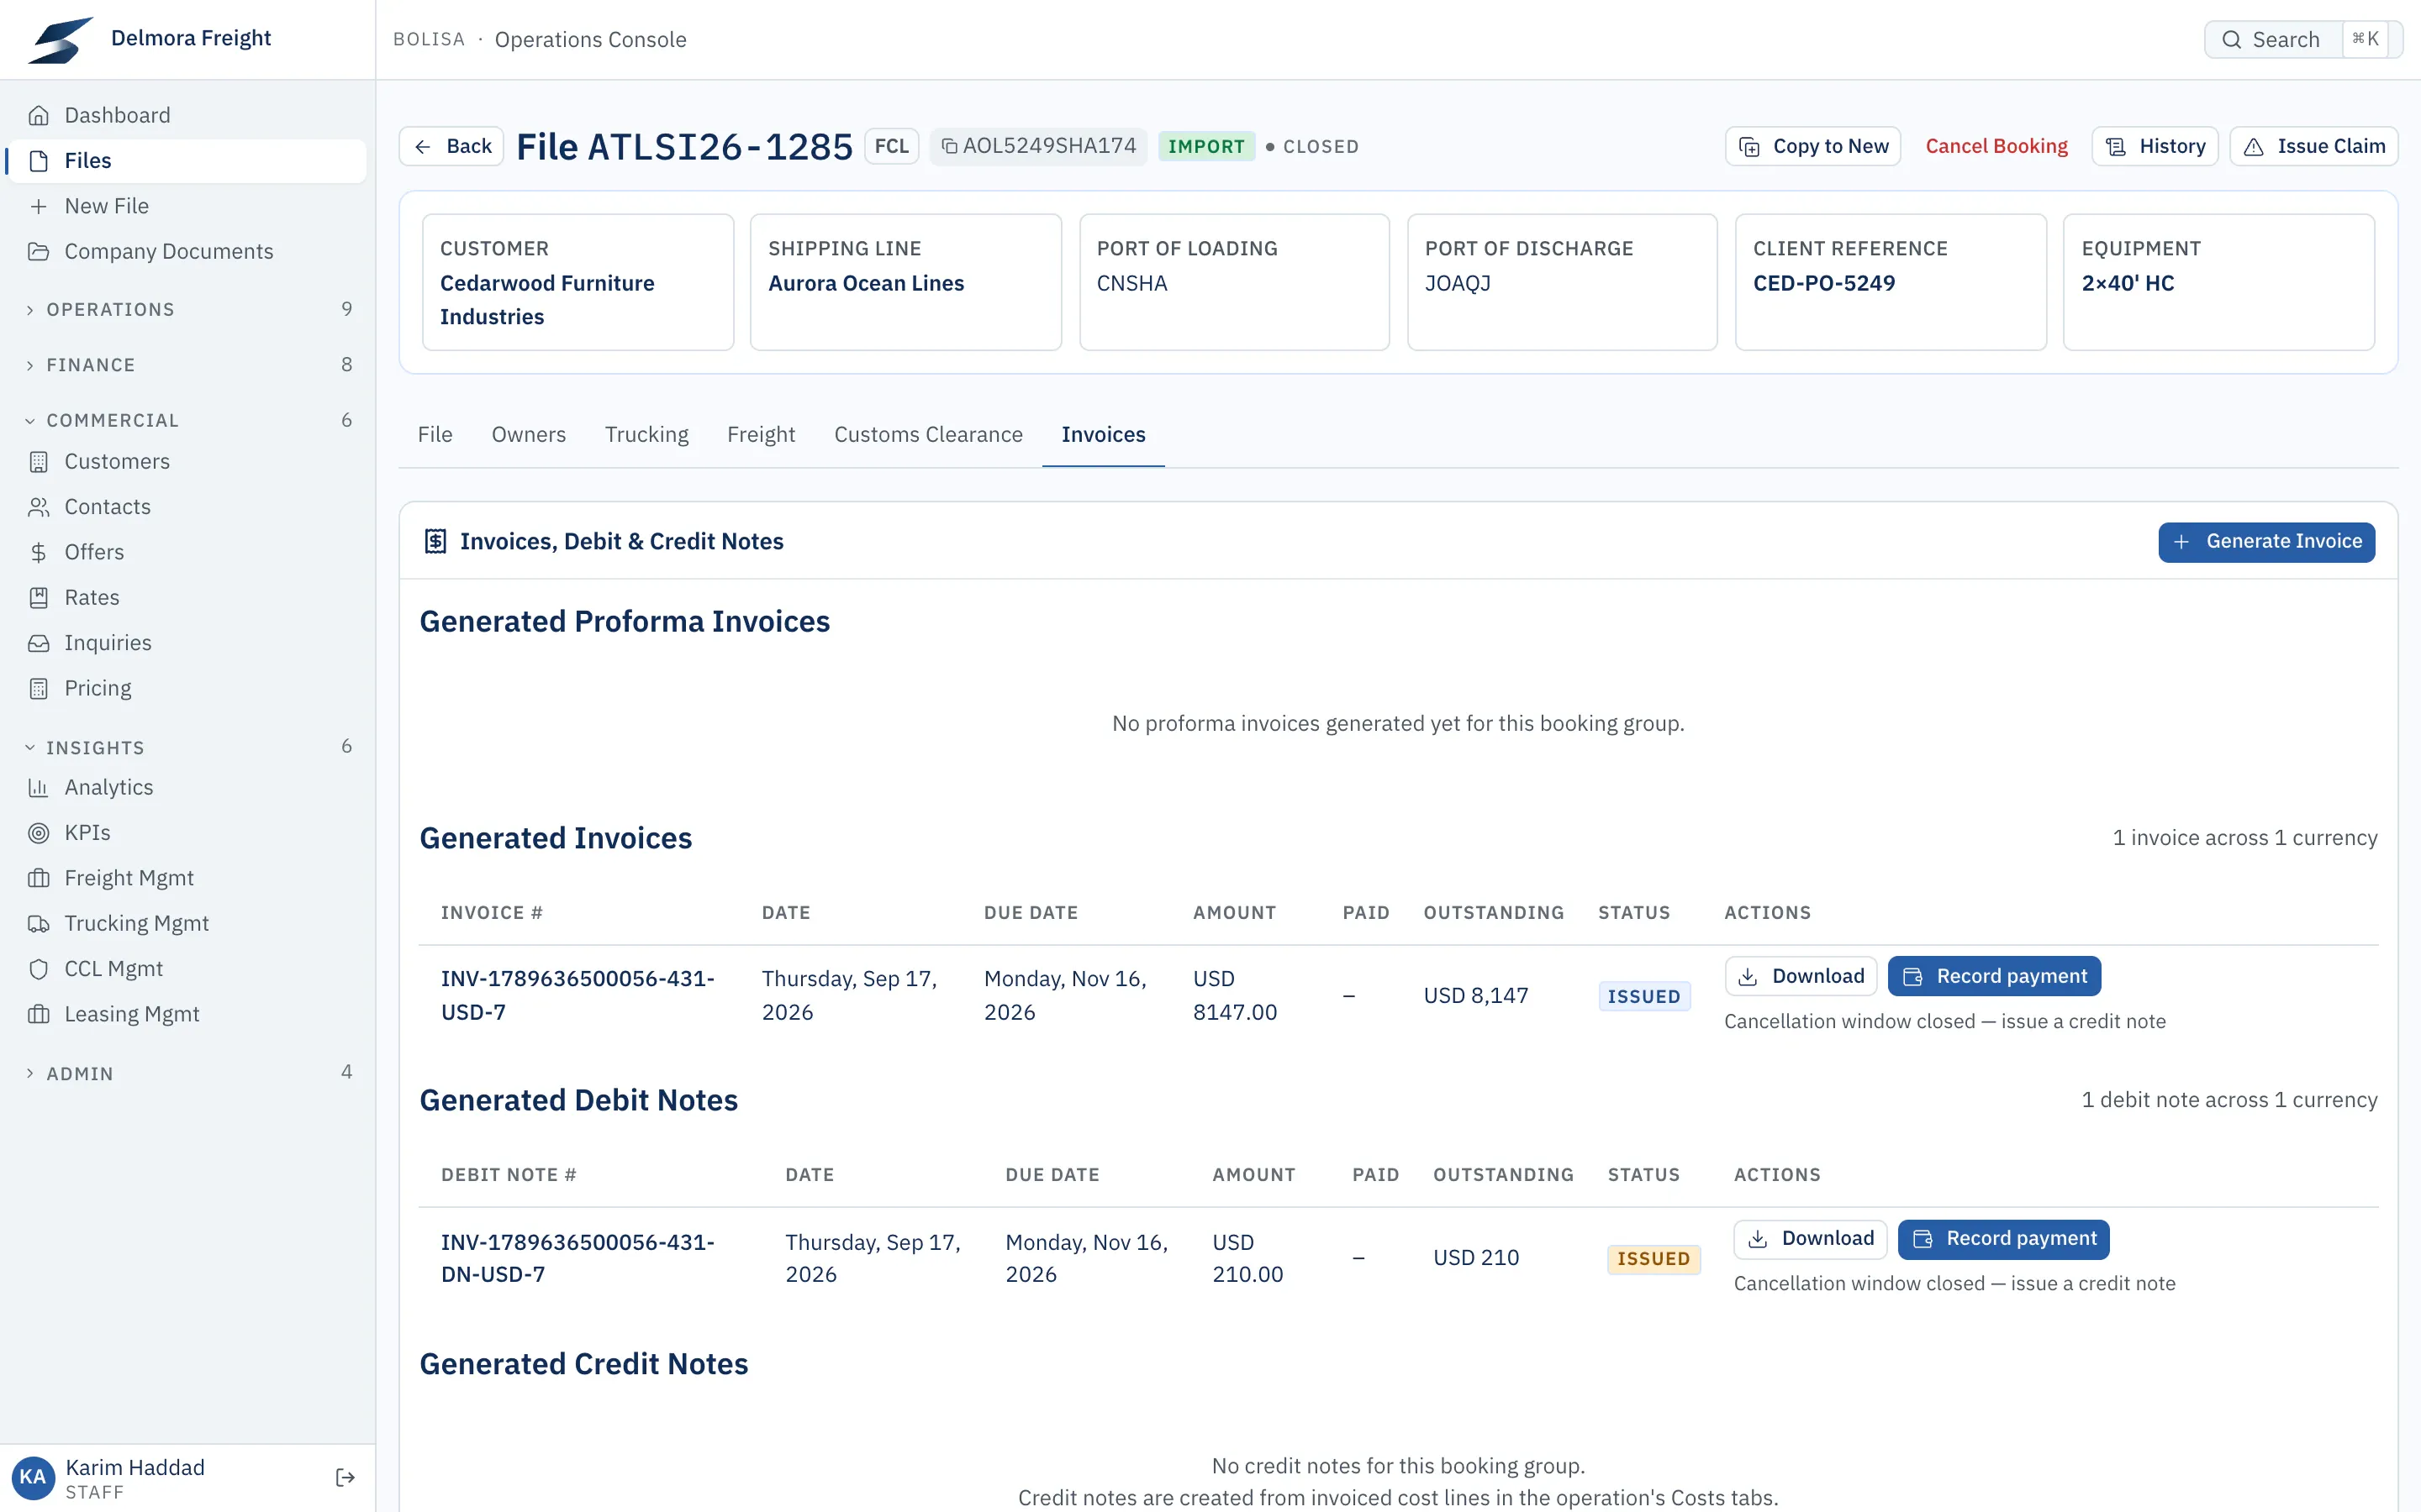Switch to the File tab
Viewport: 2421px width, 1512px height.
[x=435, y=434]
